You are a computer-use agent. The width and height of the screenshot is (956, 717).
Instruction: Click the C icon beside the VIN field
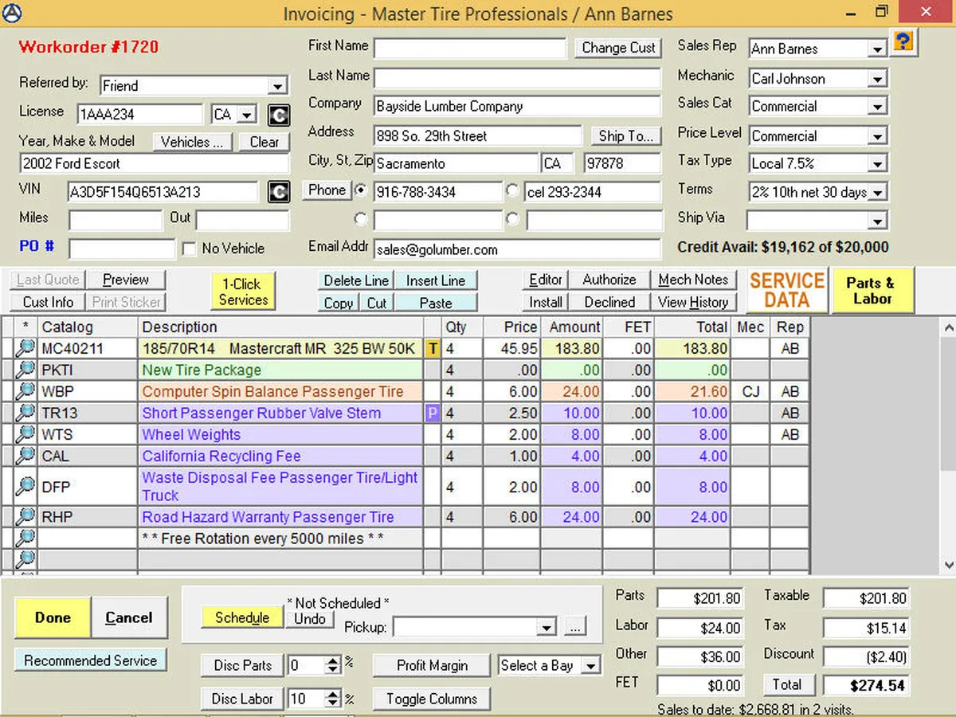coord(278,192)
